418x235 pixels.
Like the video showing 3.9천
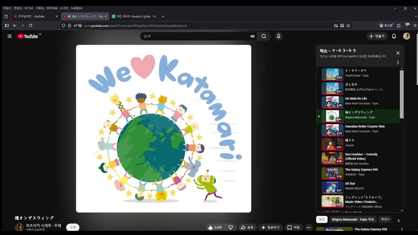pyautogui.click(x=215, y=227)
